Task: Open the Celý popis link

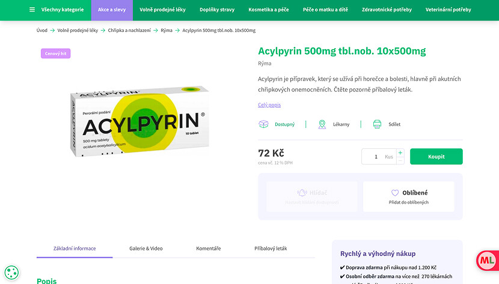Action: pos(269,105)
